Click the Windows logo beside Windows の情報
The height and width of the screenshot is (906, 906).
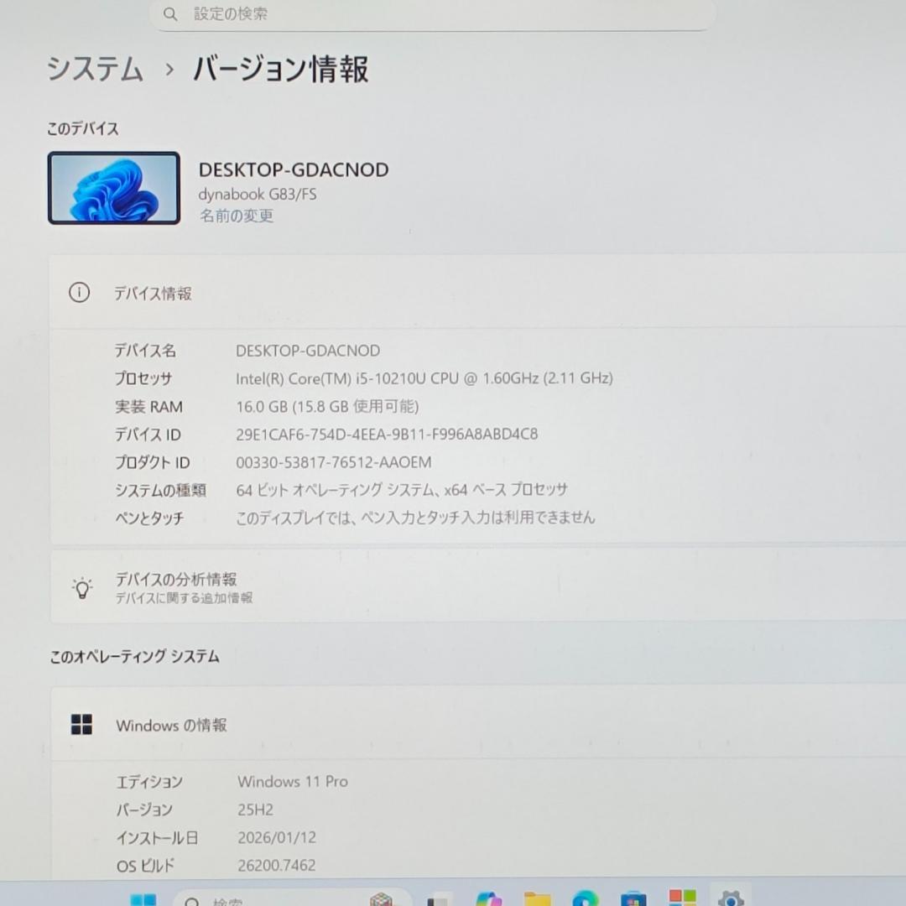[81, 724]
